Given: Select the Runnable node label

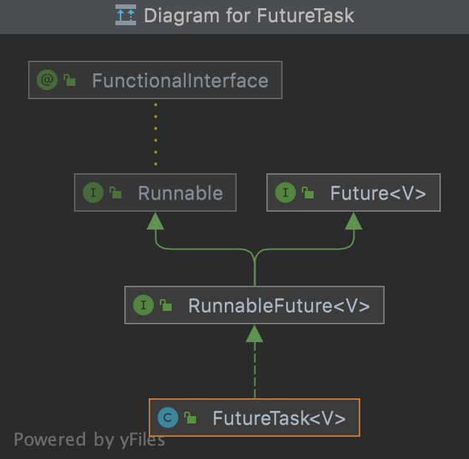Looking at the screenshot, I should pos(180,194).
